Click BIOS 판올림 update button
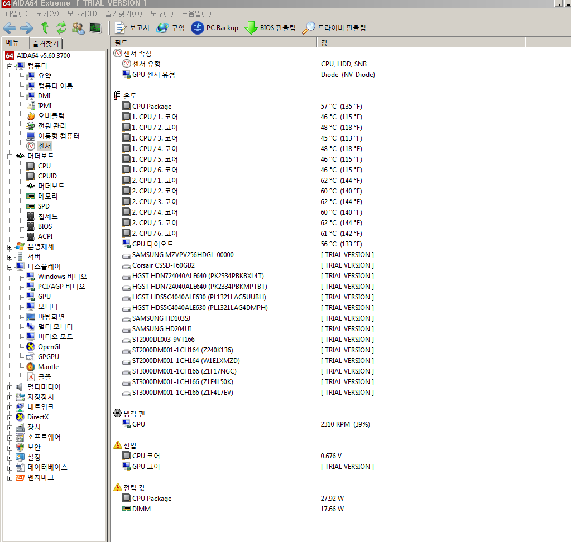571x542 pixels. point(270,28)
